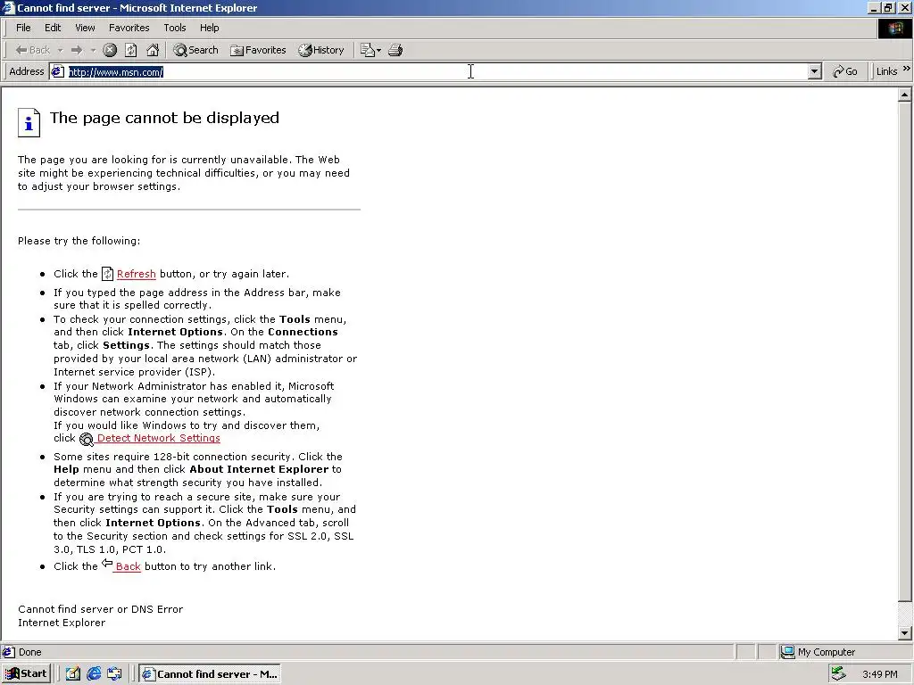Click the IE icon in title bar

(x=8, y=7)
